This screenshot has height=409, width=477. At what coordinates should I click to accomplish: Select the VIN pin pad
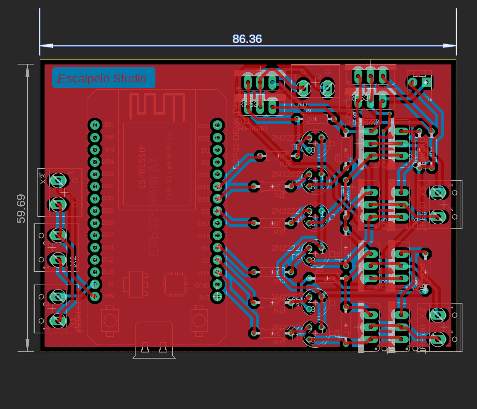pyautogui.click(x=95, y=296)
